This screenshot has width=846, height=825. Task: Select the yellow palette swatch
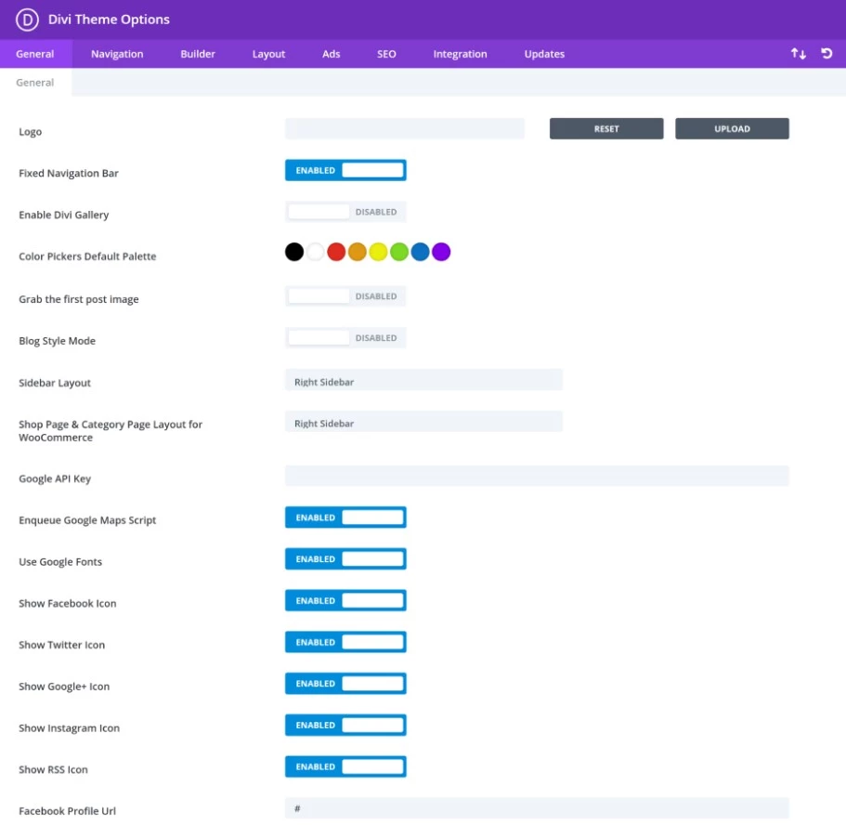378,252
